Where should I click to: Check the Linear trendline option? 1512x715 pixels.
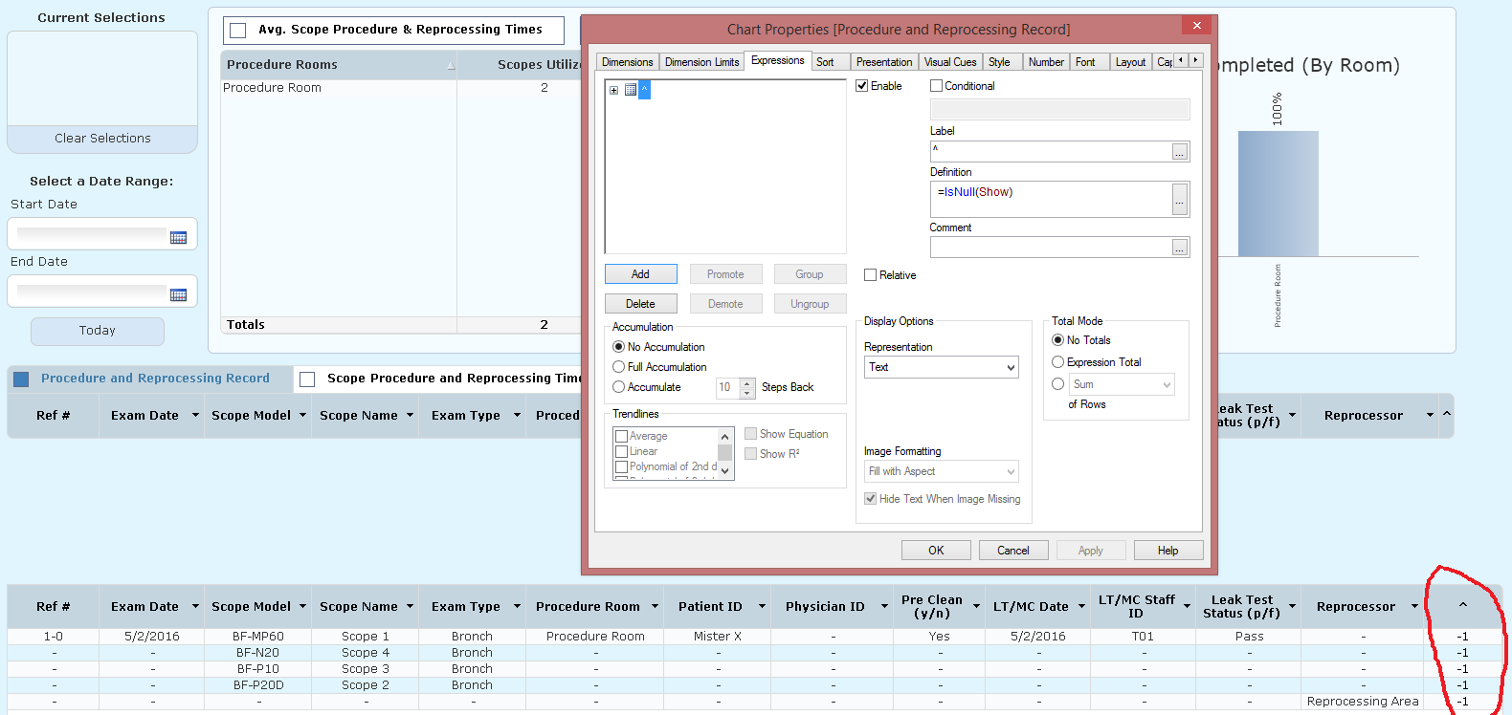click(622, 451)
